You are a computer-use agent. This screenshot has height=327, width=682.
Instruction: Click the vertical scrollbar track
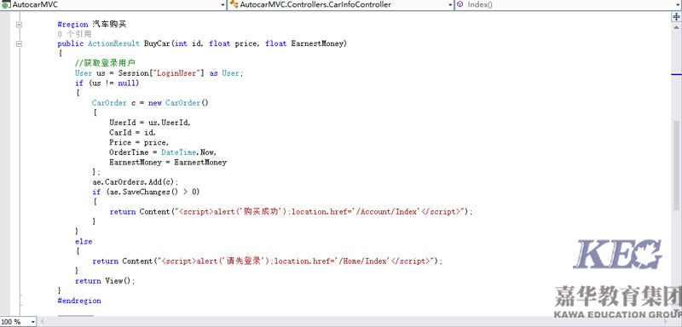coord(676,174)
